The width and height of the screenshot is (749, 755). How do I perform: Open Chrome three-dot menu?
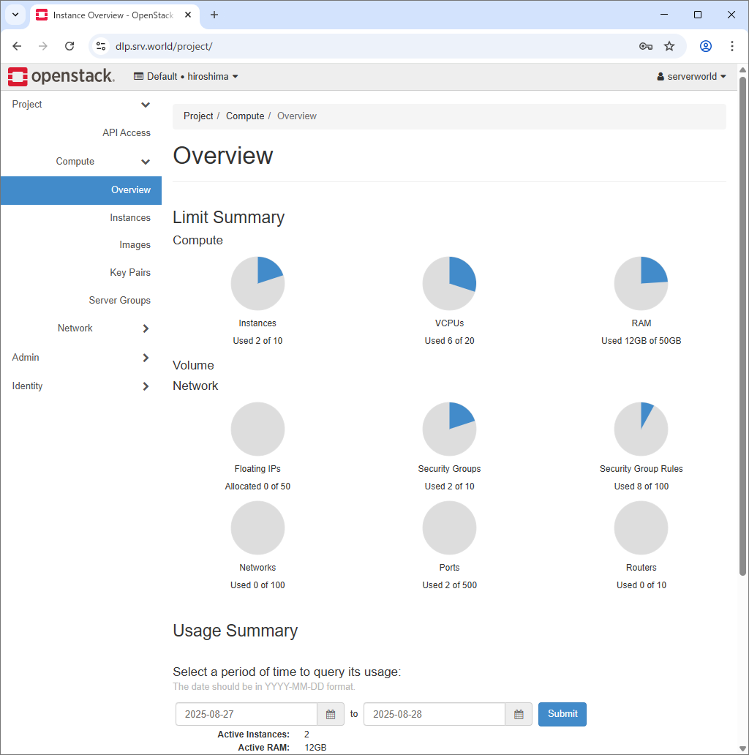click(x=732, y=46)
